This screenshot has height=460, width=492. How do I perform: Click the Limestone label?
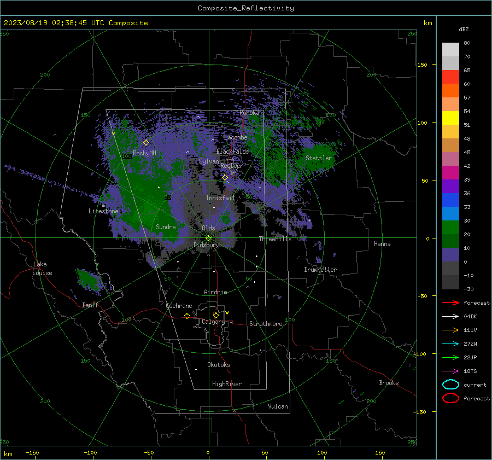coord(103,211)
